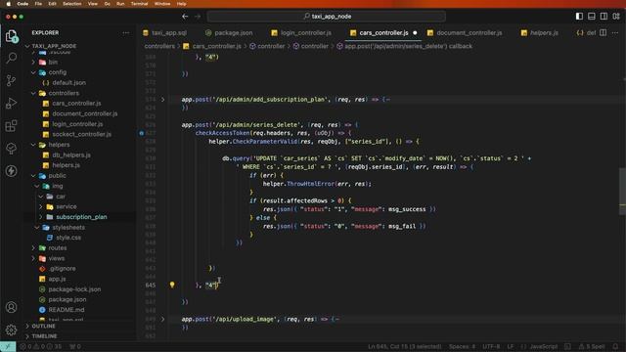Expand the views folder
Screen dimensions: 626x352
[57, 258]
